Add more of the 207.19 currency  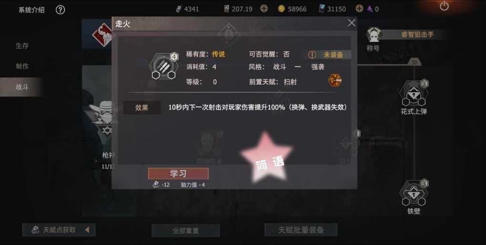(264, 9)
